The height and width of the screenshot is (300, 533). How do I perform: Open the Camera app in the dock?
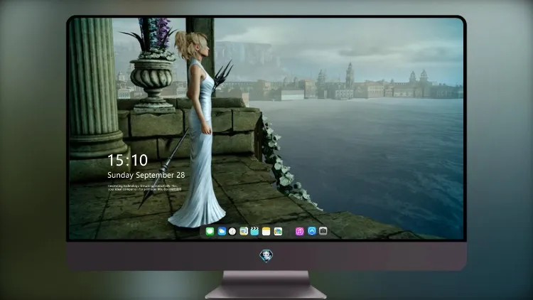[x=323, y=231]
